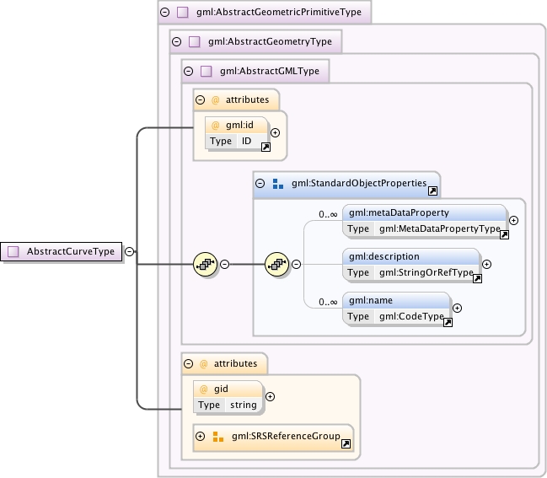Screen dimensions: 547x478
Task: Click type icon of gml:AbstractGeometryType
Action: pyautogui.click(x=195, y=42)
